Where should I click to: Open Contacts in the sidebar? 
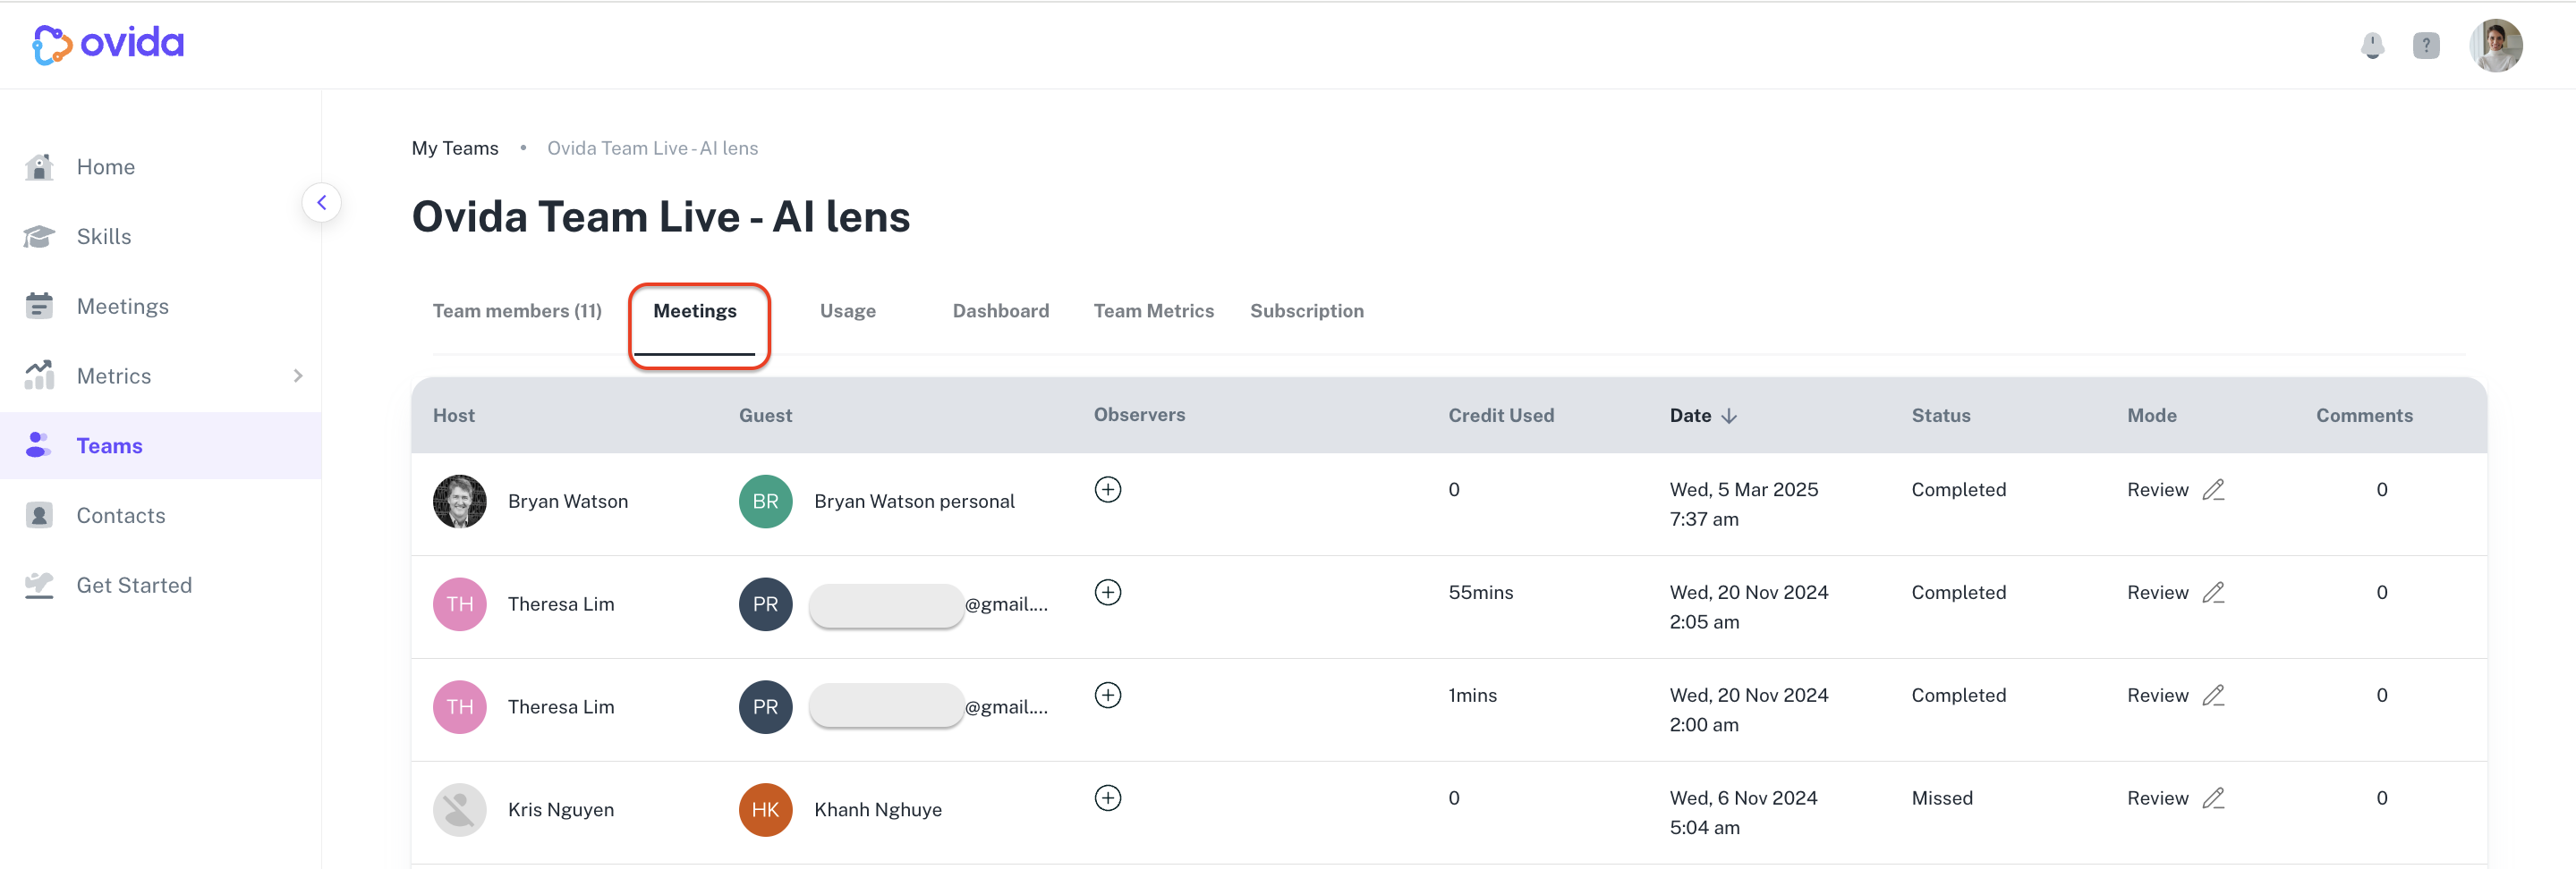(x=161, y=517)
